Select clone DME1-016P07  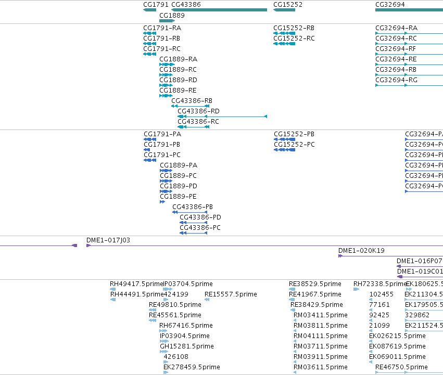[419, 261]
